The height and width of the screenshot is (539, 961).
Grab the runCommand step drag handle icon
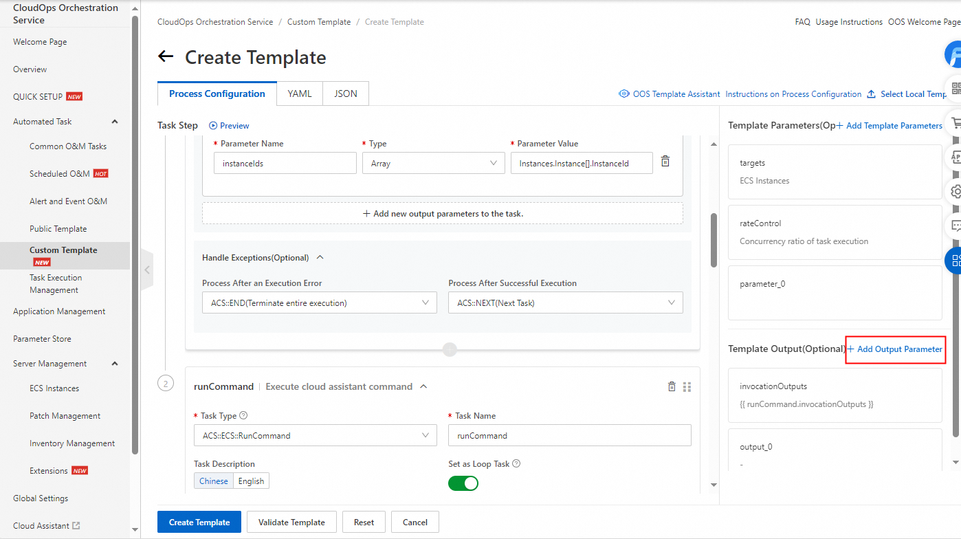687,387
